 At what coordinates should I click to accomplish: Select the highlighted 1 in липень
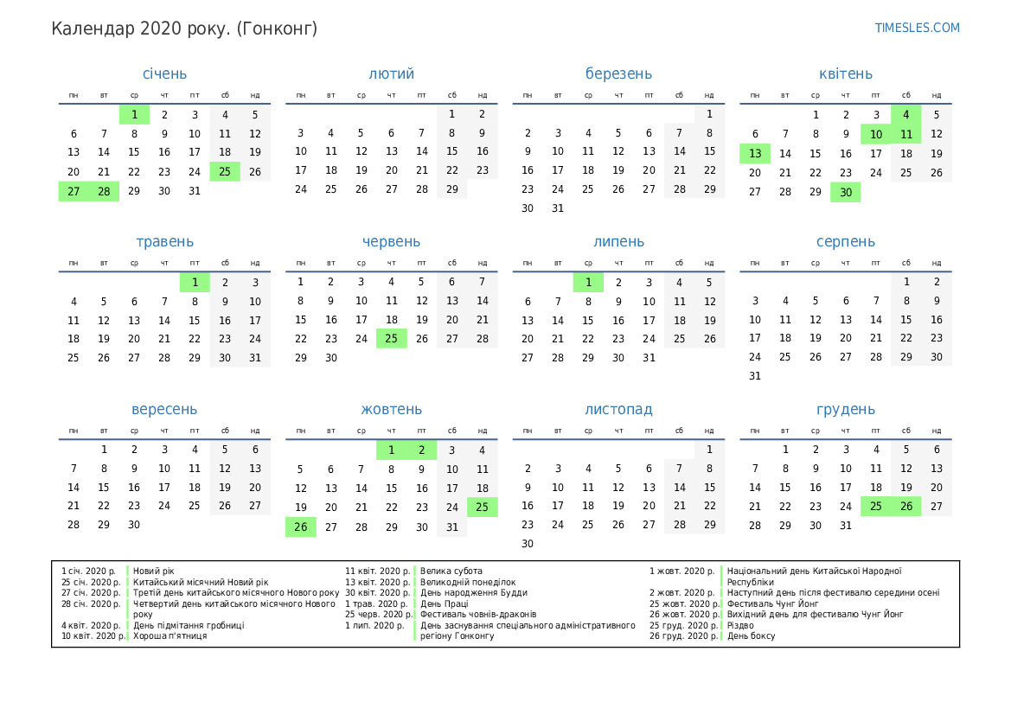[588, 283]
